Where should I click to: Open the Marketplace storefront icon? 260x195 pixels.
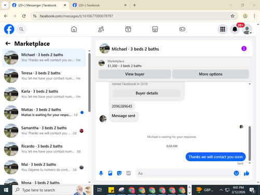(155, 29)
